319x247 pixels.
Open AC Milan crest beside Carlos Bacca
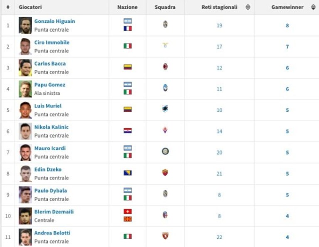click(165, 67)
